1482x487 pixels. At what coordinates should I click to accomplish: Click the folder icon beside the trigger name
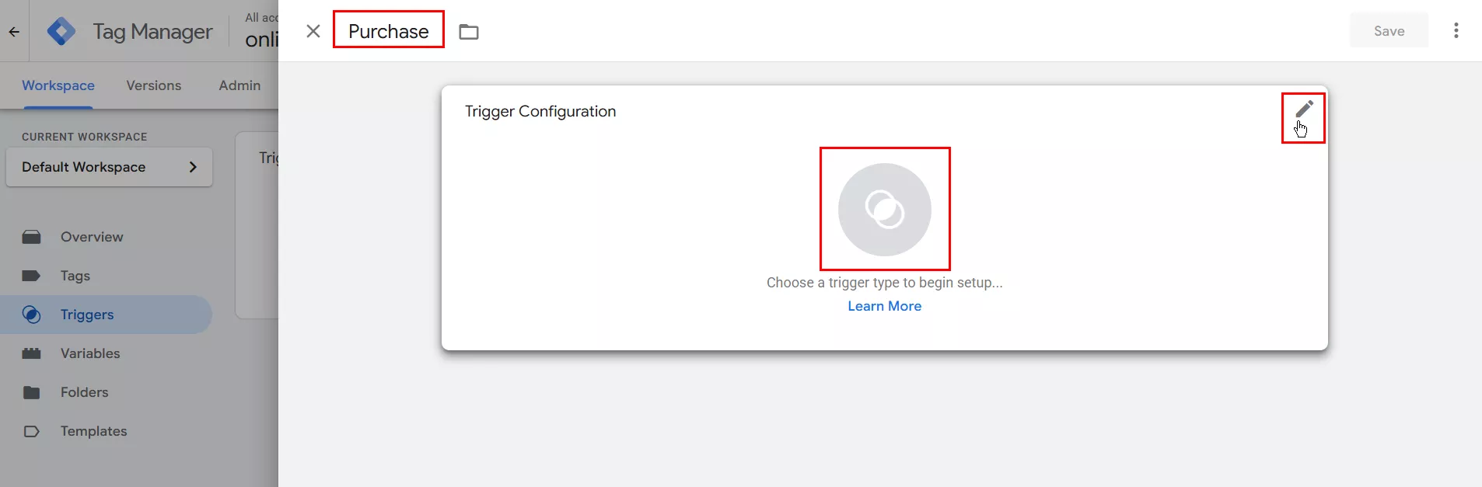pyautogui.click(x=468, y=32)
